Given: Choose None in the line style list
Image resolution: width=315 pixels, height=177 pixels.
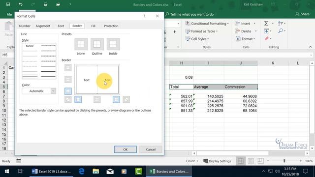Looking at the screenshot, I should coord(30,46).
